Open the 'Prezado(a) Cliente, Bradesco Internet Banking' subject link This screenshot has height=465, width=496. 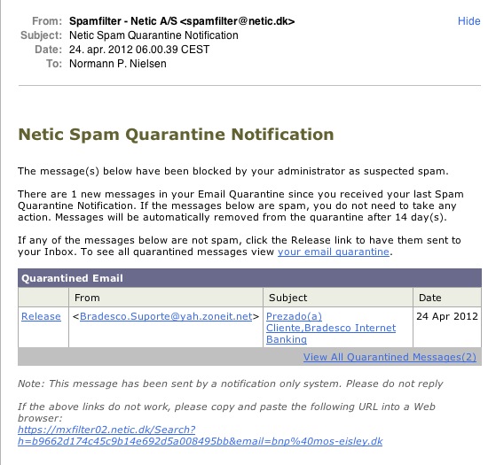331,328
